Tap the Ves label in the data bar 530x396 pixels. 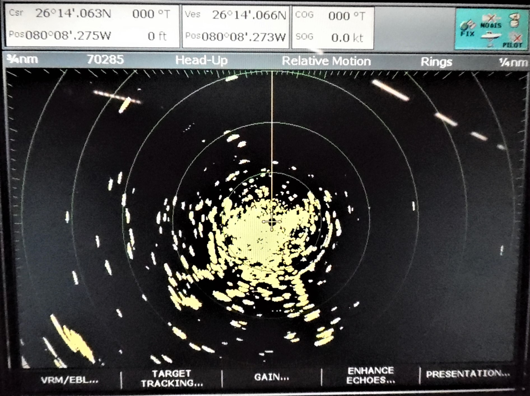193,14
